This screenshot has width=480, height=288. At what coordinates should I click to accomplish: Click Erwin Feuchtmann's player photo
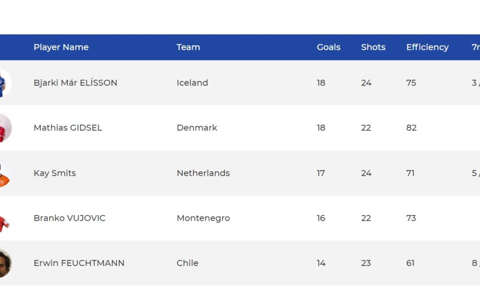pos(5,263)
